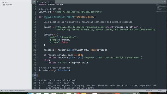Place cursor on empty line 31
The width and height of the screenshot is (167, 94).
pos(97,75)
